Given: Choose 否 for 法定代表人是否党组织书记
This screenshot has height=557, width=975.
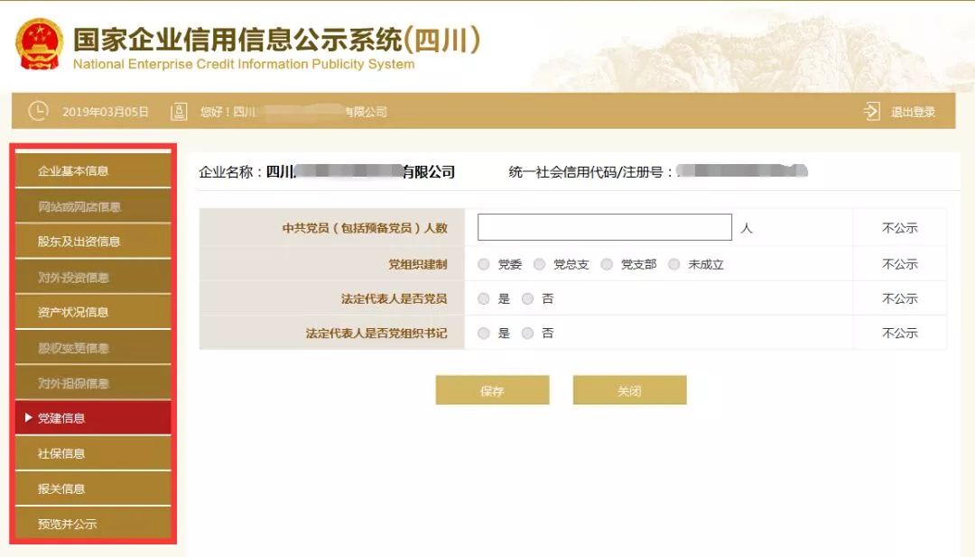Looking at the screenshot, I should pos(528,333).
